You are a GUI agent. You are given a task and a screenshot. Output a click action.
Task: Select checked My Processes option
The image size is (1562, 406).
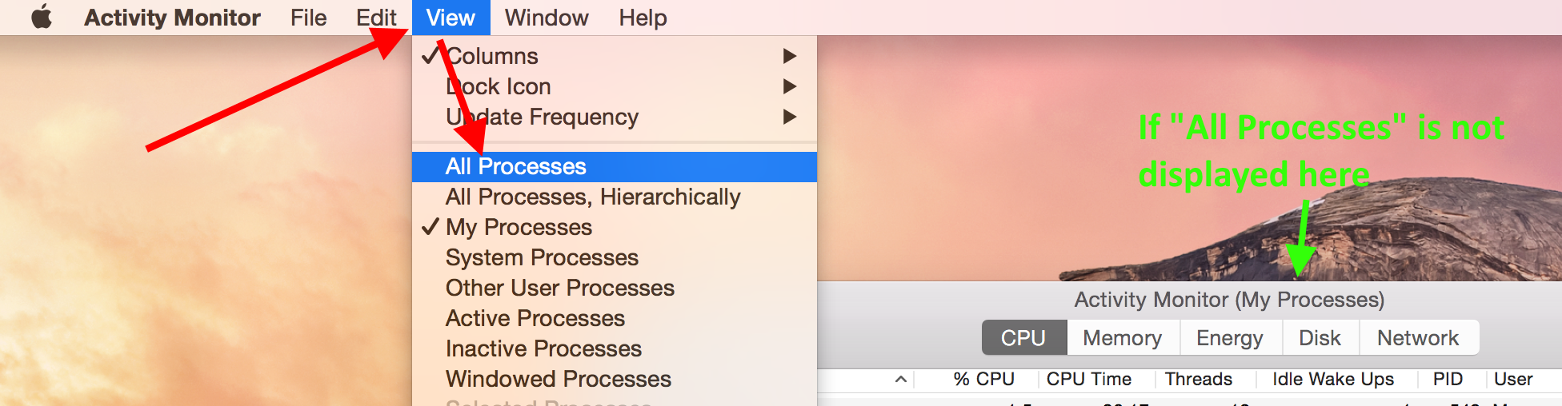coord(519,227)
